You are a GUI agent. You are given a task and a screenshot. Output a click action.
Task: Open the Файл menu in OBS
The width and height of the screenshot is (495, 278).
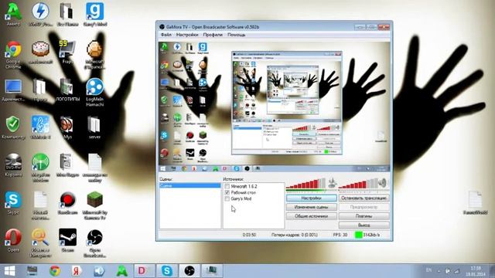point(166,35)
